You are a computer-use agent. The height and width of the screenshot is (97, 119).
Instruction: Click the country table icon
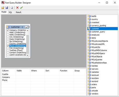(x=89, y=19)
